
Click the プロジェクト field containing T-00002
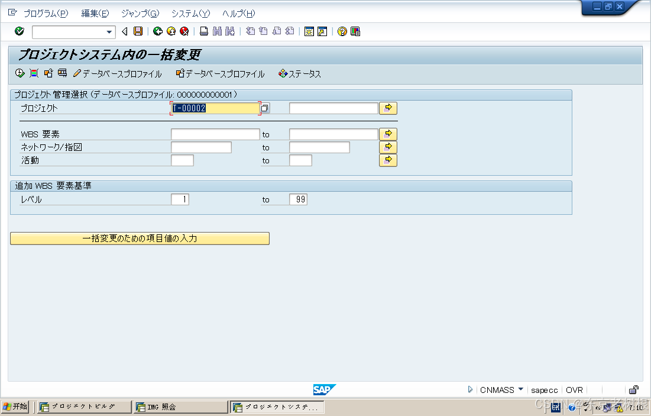(215, 108)
